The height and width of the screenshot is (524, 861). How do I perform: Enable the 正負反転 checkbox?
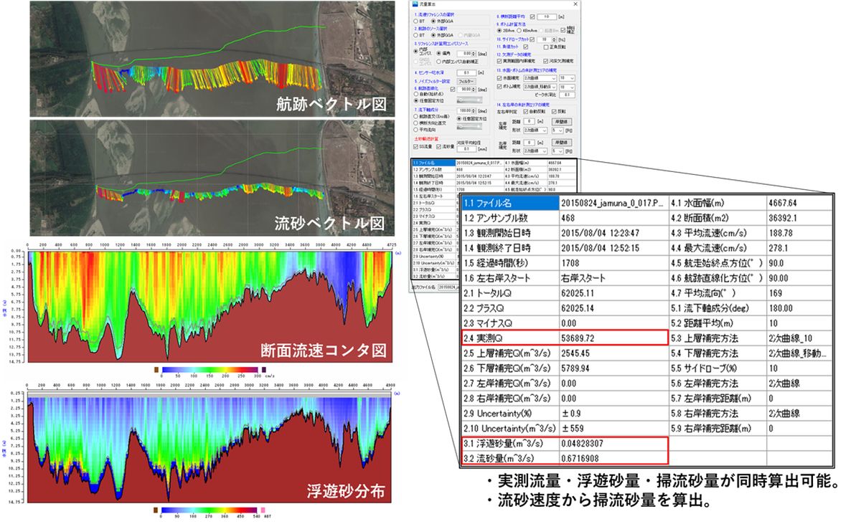(546, 47)
